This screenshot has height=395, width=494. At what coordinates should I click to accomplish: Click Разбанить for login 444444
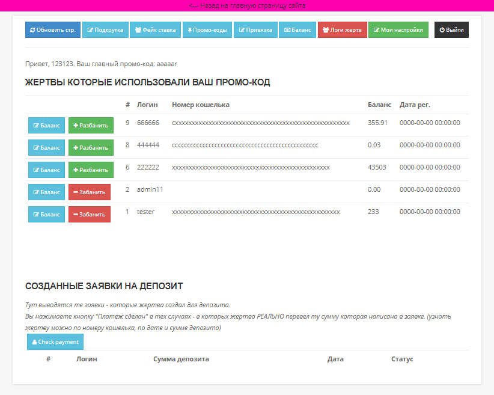pyautogui.click(x=91, y=147)
